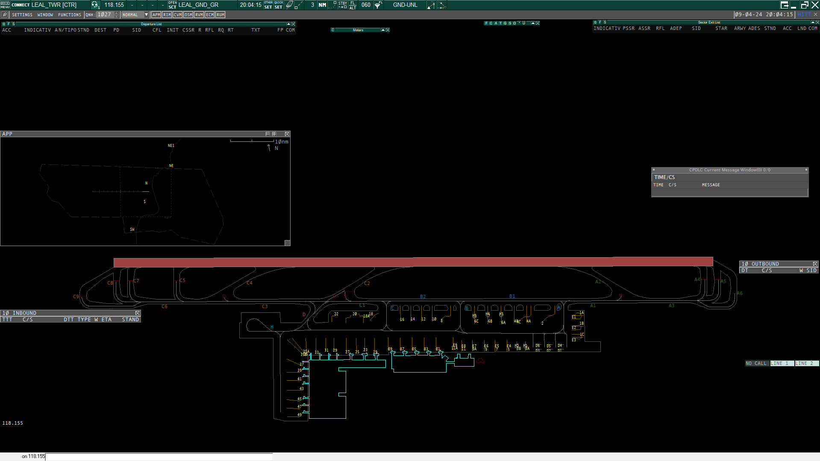Screen dimensions: 820x461
Task: Open the WINDOW menu
Action: click(x=45, y=15)
